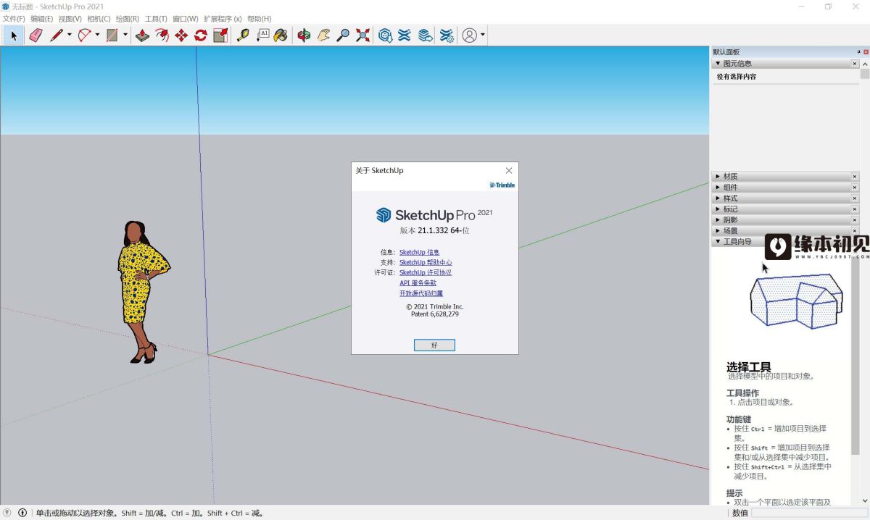
Task: Open the 3D Warehouse
Action: pos(386,35)
